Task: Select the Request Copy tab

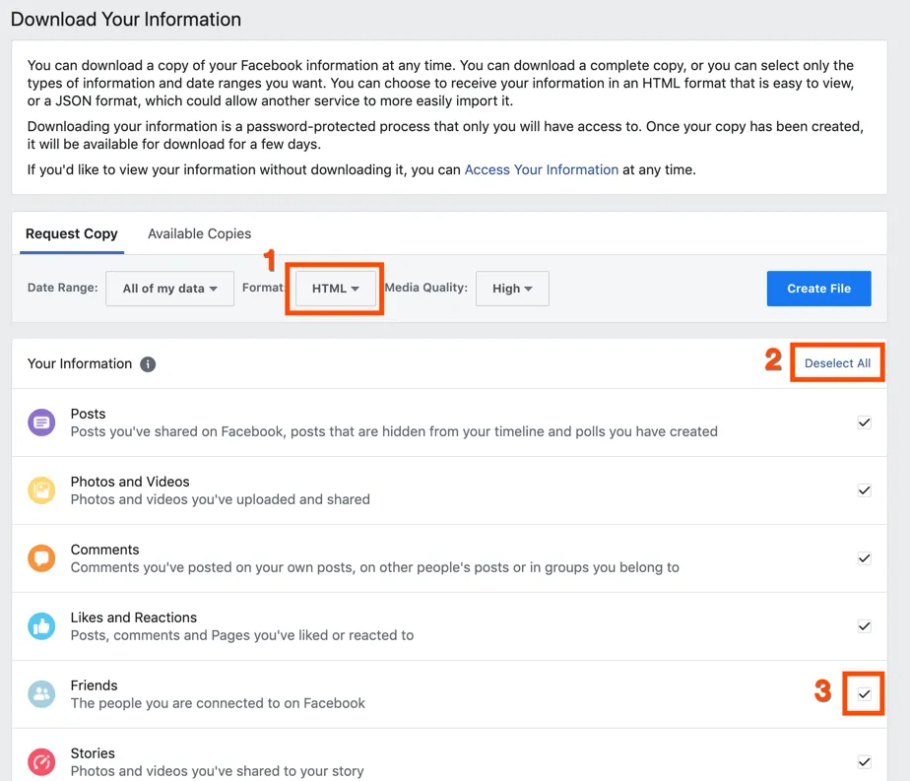Action: 72,233
